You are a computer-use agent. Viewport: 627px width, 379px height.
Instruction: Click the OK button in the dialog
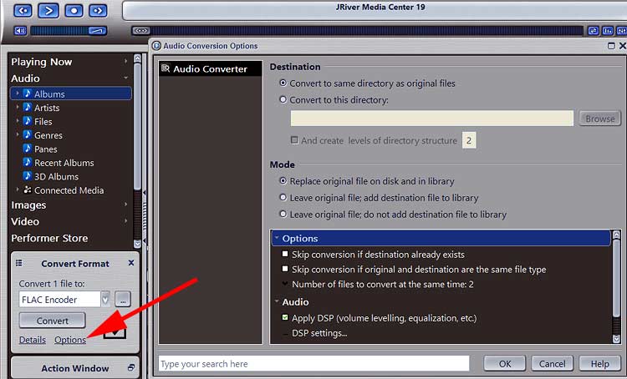(x=505, y=364)
